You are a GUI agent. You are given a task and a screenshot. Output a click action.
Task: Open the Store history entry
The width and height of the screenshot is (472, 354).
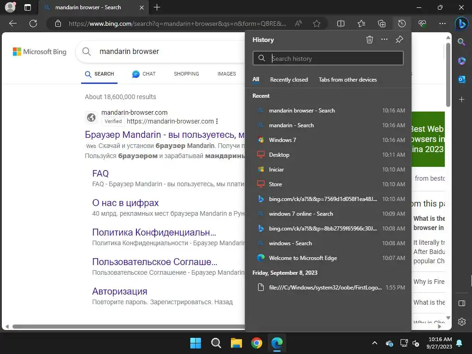tap(328, 184)
